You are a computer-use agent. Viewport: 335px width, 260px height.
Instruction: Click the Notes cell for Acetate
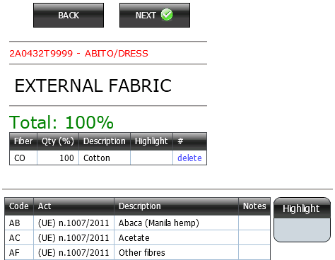click(254, 237)
